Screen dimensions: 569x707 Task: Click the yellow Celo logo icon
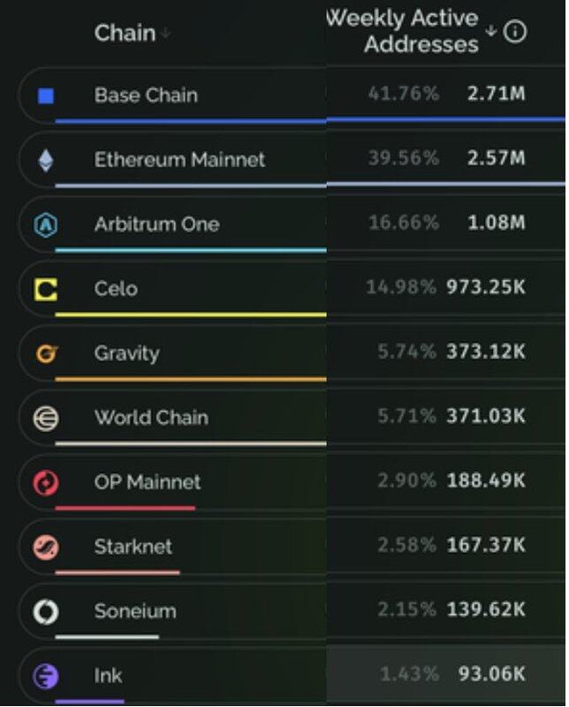46,289
